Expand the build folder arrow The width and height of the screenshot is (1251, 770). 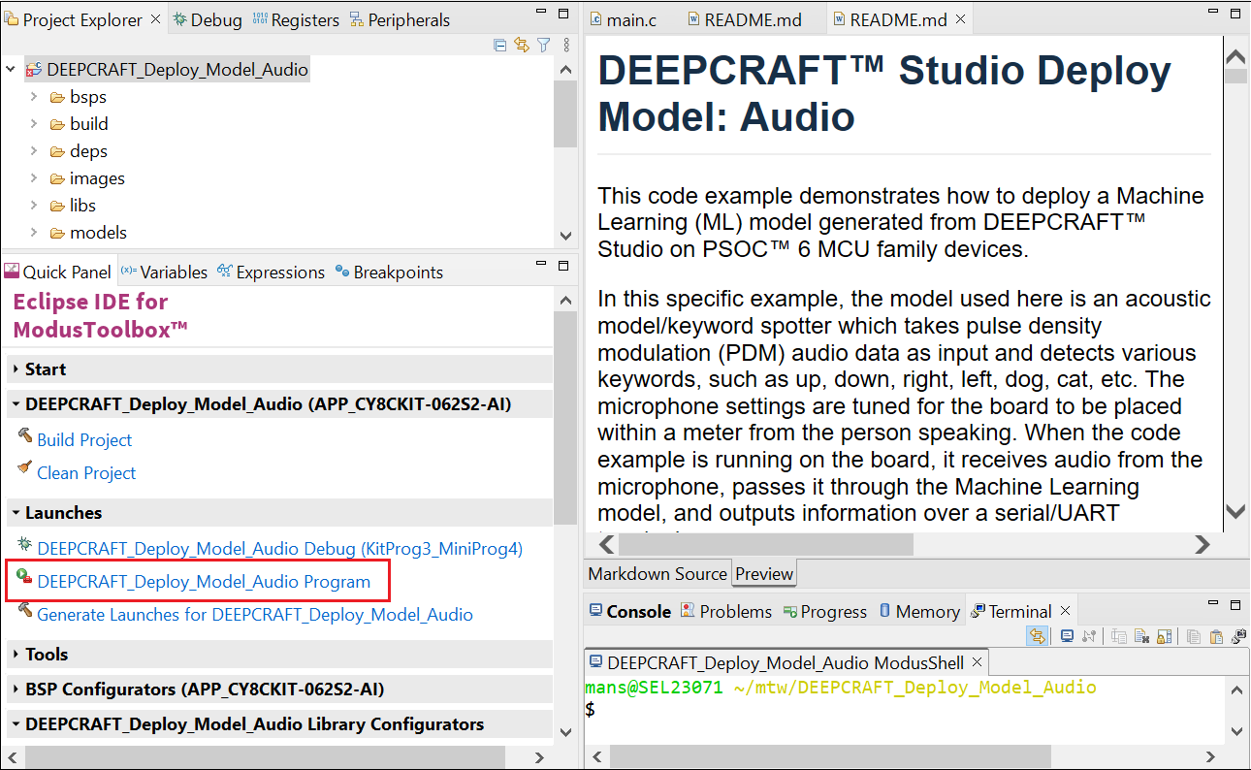coord(33,124)
